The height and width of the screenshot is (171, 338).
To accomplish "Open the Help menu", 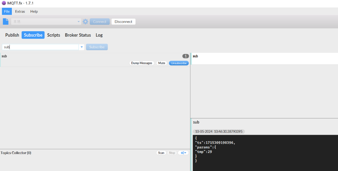I will [x=34, y=12].
